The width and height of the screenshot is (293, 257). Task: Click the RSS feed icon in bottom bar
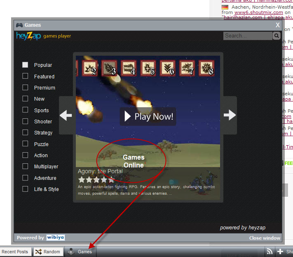click(270, 252)
